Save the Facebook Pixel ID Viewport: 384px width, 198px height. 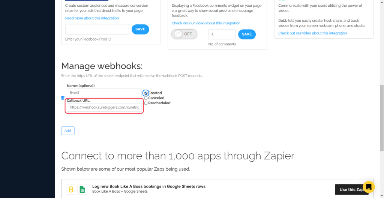(140, 29)
